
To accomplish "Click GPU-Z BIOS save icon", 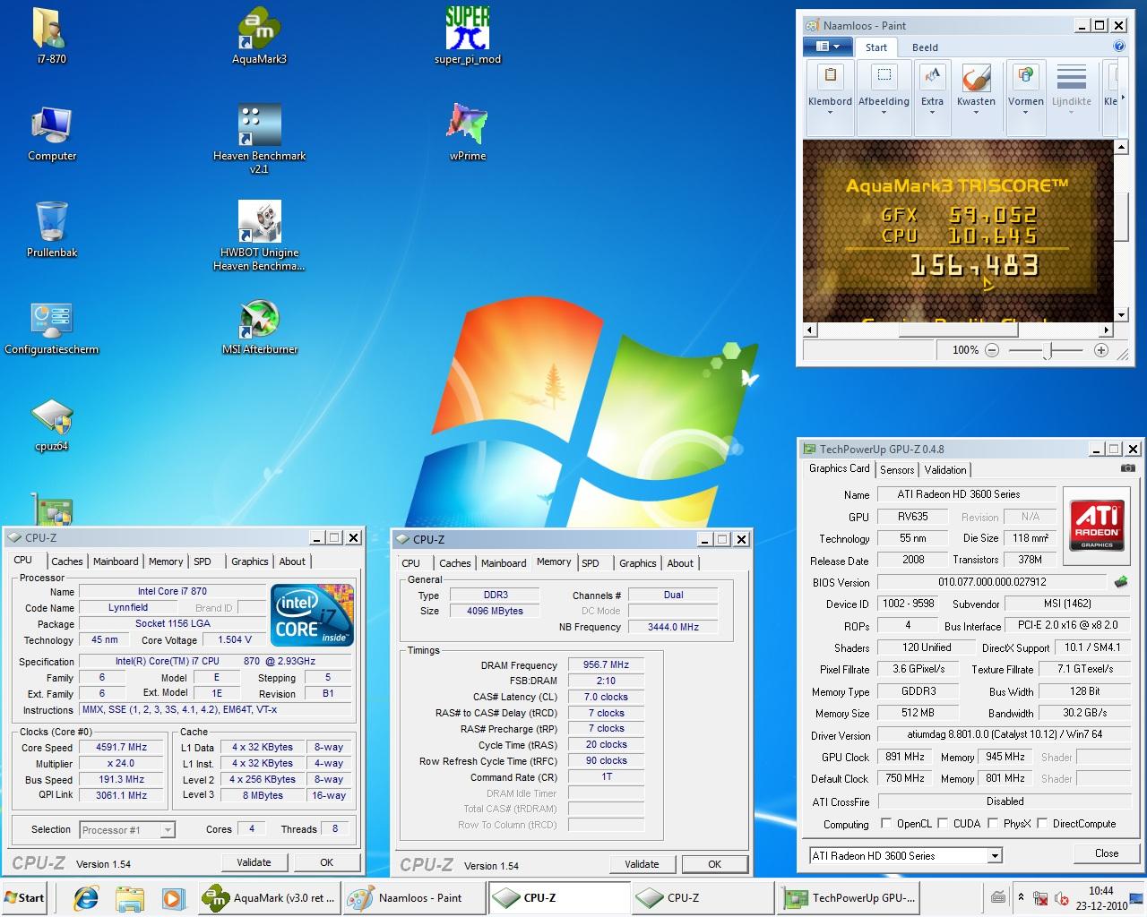I will (x=1120, y=582).
